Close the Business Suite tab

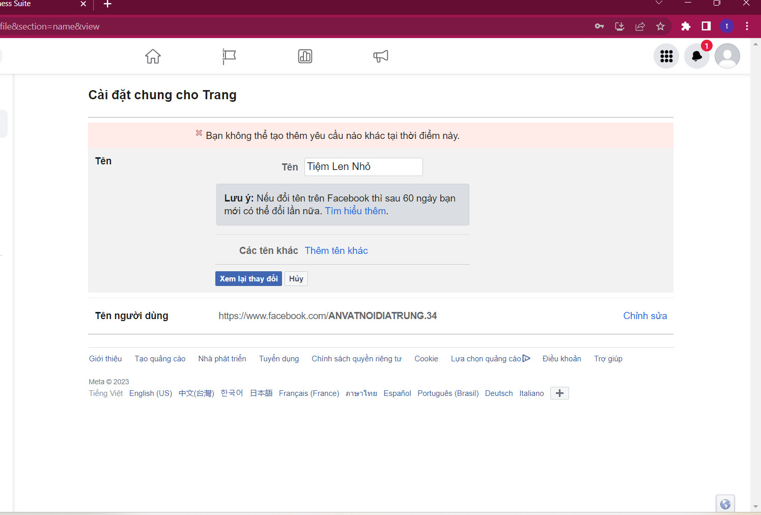(83, 4)
